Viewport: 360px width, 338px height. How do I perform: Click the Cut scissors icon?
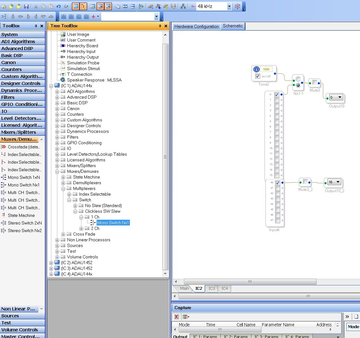click(x=36, y=6)
